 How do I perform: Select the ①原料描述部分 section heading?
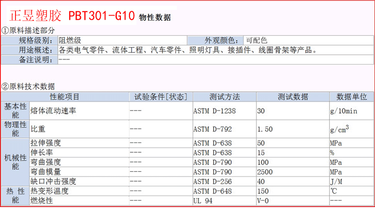tap(32, 31)
